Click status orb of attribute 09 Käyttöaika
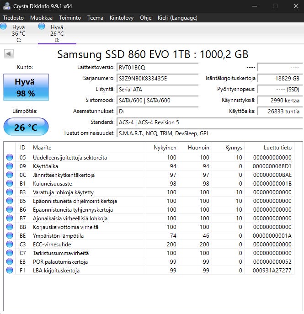This screenshot has width=304, height=314. click(x=10, y=166)
